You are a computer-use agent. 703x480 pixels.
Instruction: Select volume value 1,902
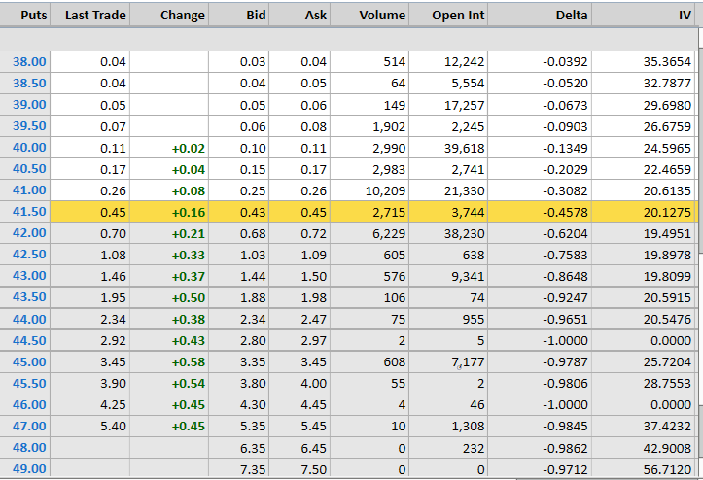click(389, 127)
